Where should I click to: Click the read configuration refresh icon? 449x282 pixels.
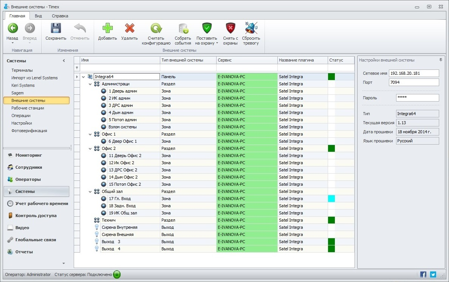(x=156, y=29)
